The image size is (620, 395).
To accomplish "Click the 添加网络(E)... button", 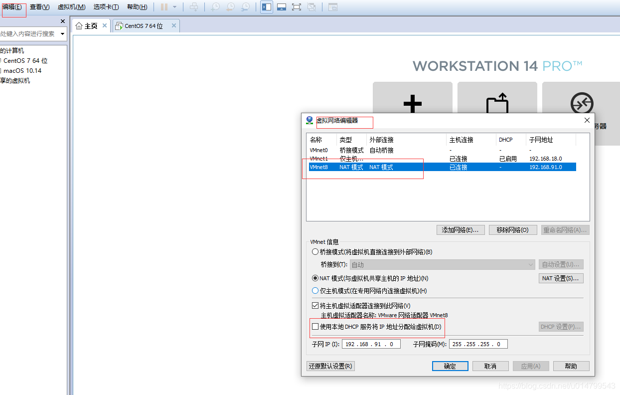I will pyautogui.click(x=460, y=230).
